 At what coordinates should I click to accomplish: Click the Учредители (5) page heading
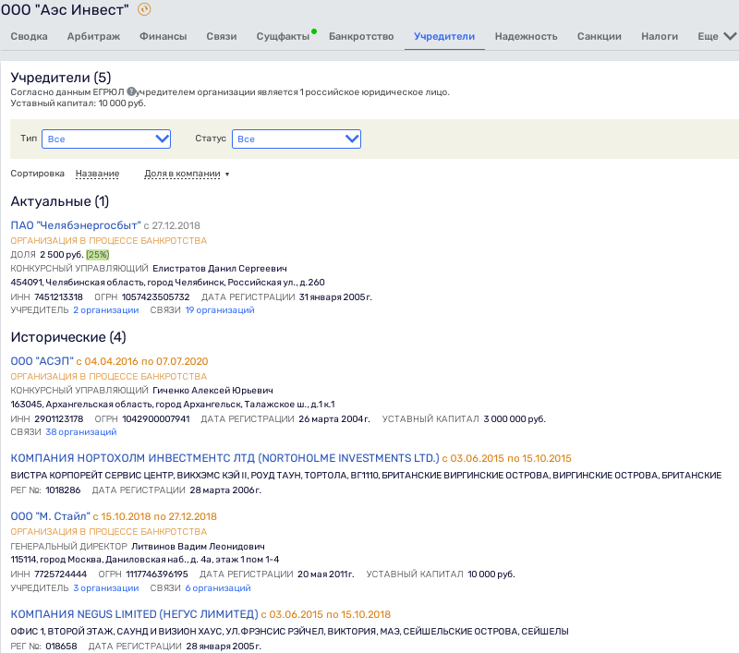[61, 78]
